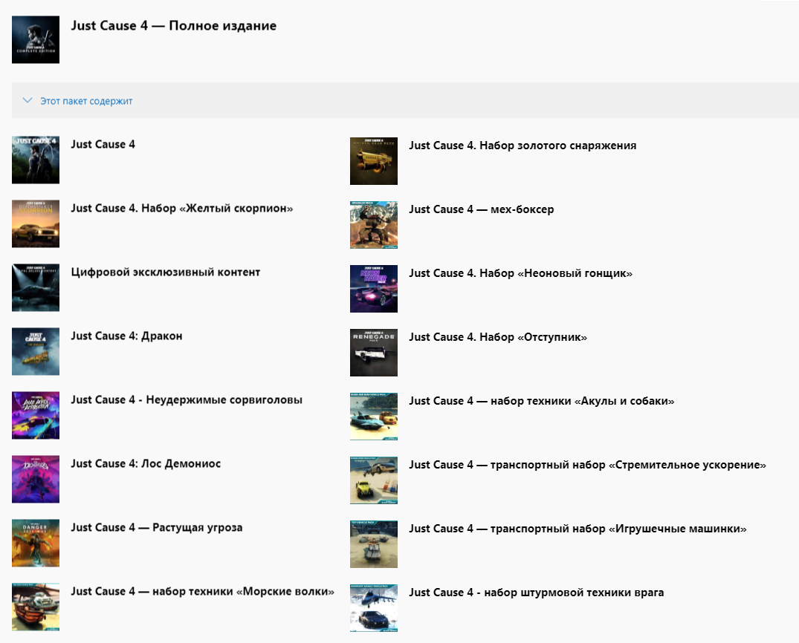Open the «Желтый скорпион» pack thumbnail
The image size is (799, 643).
point(36,224)
